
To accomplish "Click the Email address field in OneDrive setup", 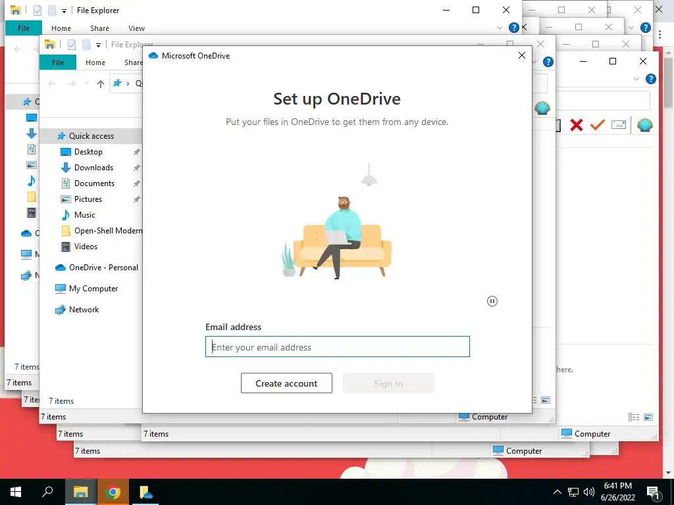I will (338, 347).
